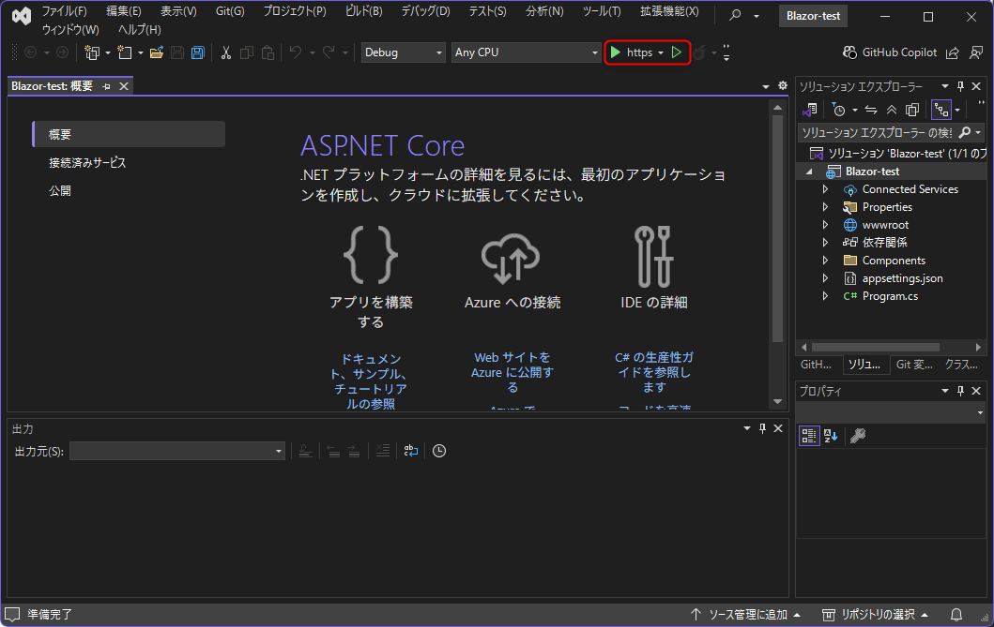Image resolution: width=994 pixels, height=627 pixels.
Task: Click the Save All toolbar icon
Action: click(196, 52)
